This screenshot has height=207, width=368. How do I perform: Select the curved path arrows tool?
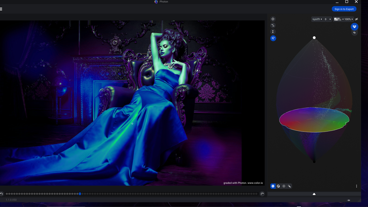click(x=273, y=25)
